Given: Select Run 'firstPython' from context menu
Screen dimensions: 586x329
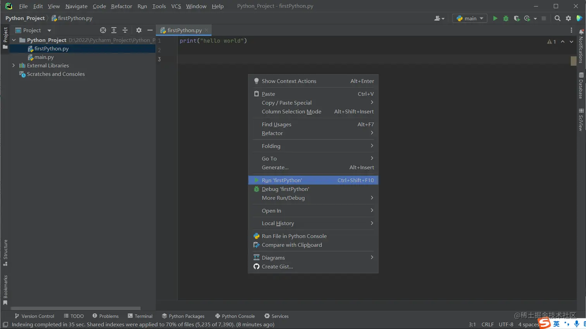Looking at the screenshot, I should pyautogui.click(x=282, y=180).
